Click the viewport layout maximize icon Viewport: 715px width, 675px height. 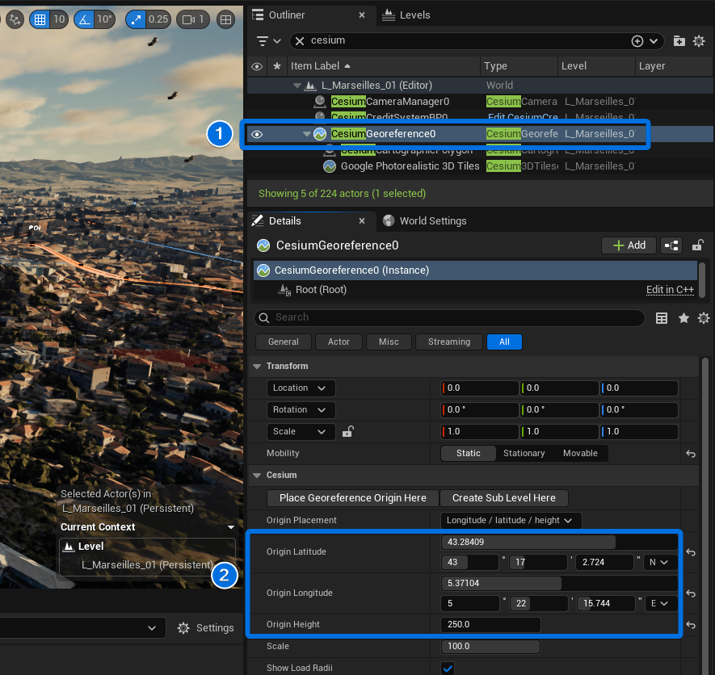click(226, 19)
